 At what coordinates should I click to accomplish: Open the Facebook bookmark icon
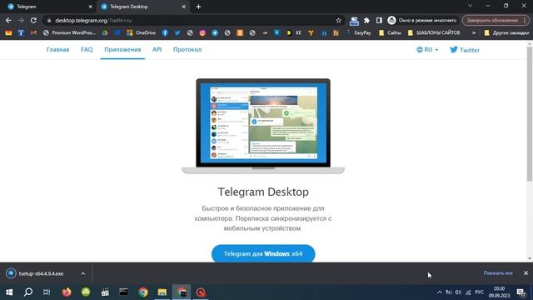click(165, 33)
